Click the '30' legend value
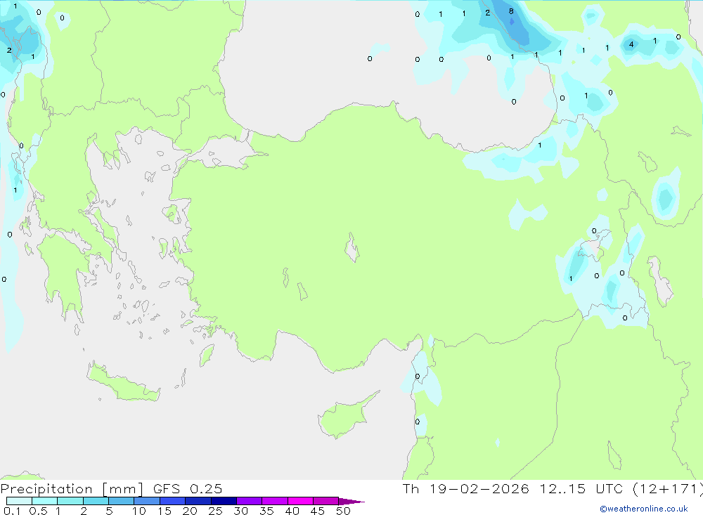703x515 pixels. (x=241, y=511)
